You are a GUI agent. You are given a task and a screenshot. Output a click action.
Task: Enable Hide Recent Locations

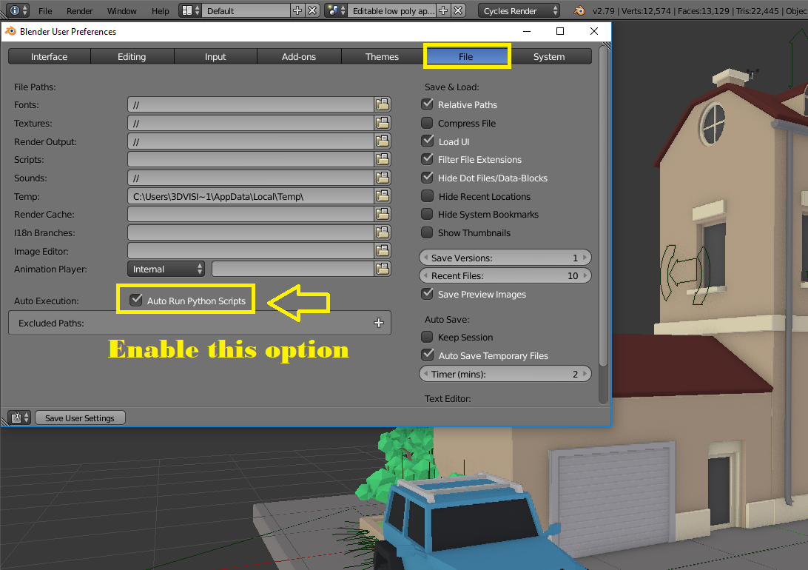pyautogui.click(x=427, y=196)
